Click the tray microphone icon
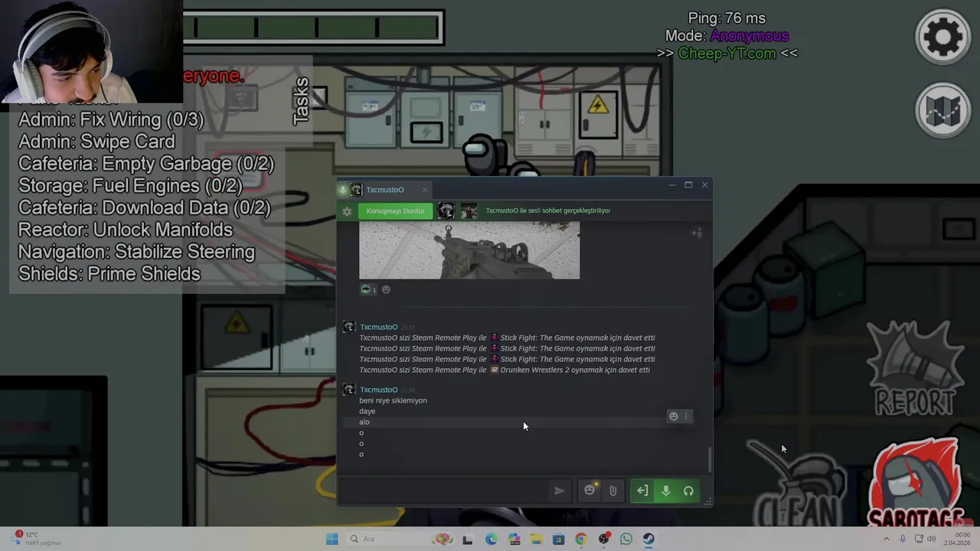Viewport: 980px width, 551px height. (x=903, y=539)
